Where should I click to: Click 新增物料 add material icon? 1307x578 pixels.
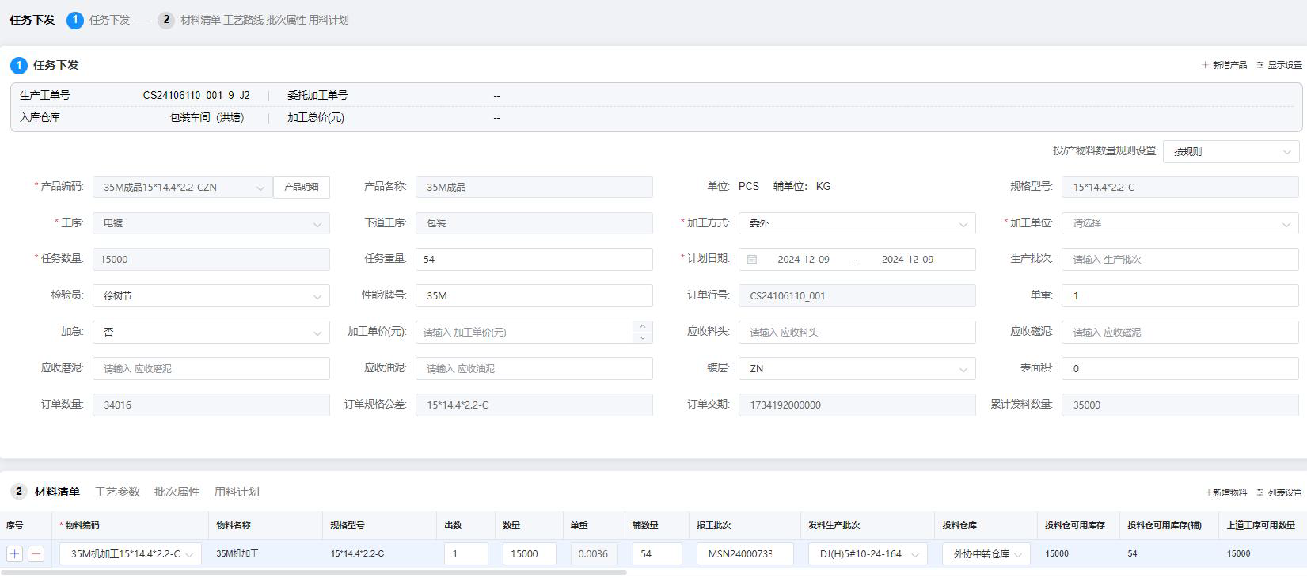coord(1208,492)
